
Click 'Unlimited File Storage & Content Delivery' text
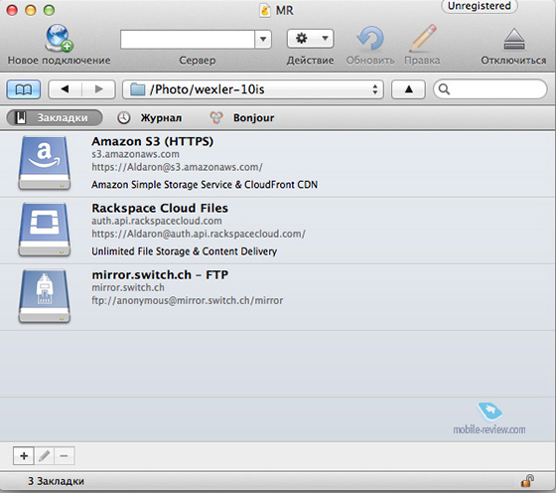[185, 251]
